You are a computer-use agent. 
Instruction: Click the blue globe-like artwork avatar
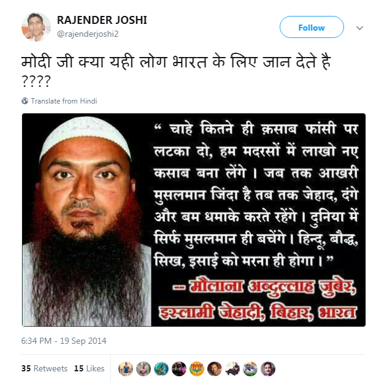click(x=161, y=369)
